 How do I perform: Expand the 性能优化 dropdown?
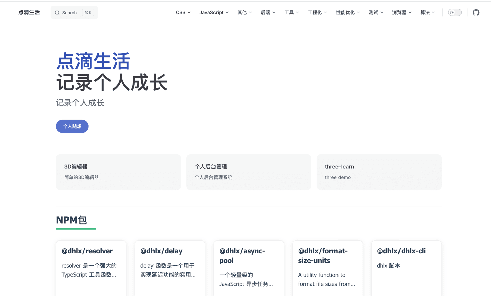click(x=348, y=13)
